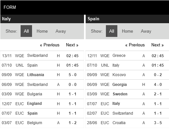Open Spain vs Sweden 2 - 1 result
This screenshot has height=131, width=169.
pos(127,94)
